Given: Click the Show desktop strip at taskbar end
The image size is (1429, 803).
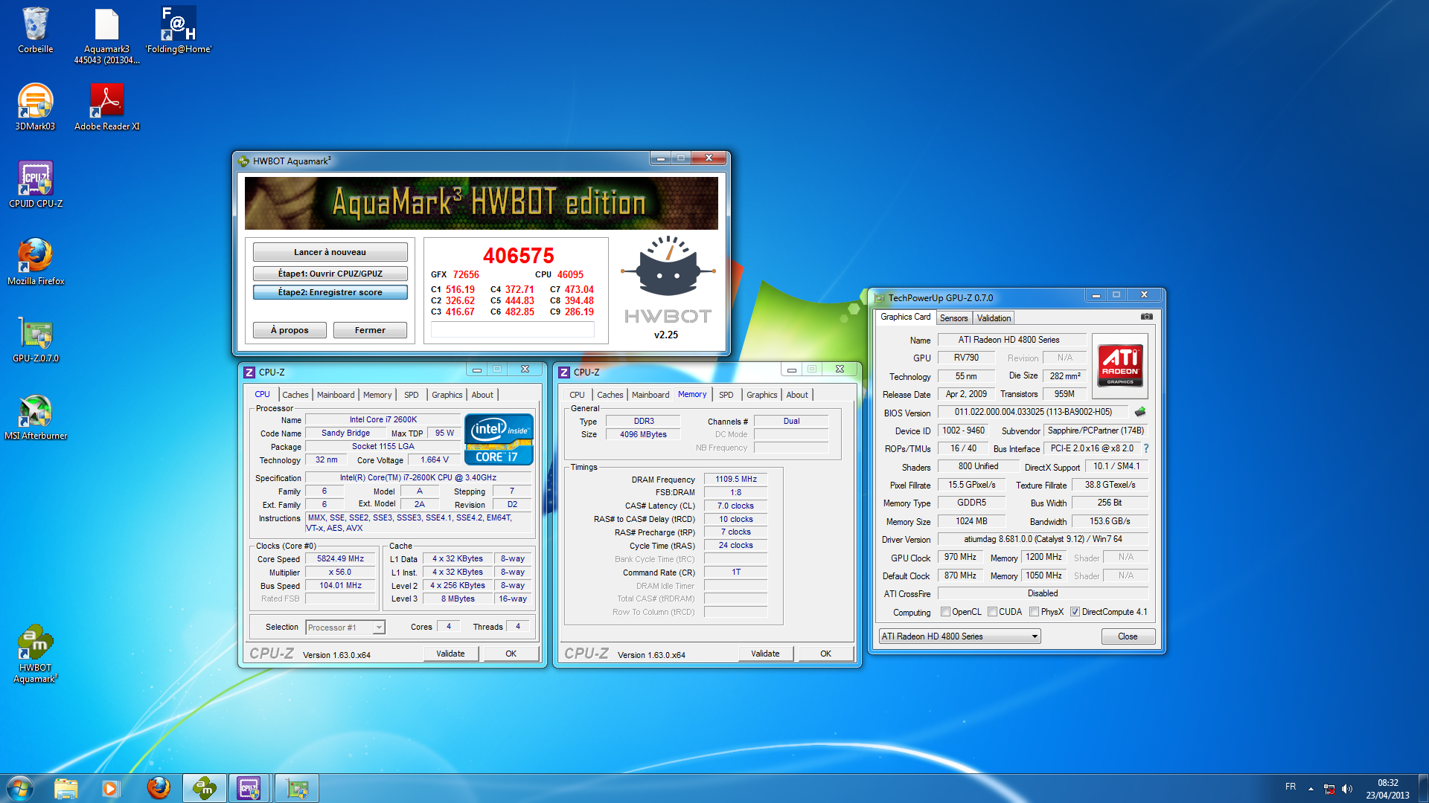Looking at the screenshot, I should [x=1423, y=789].
